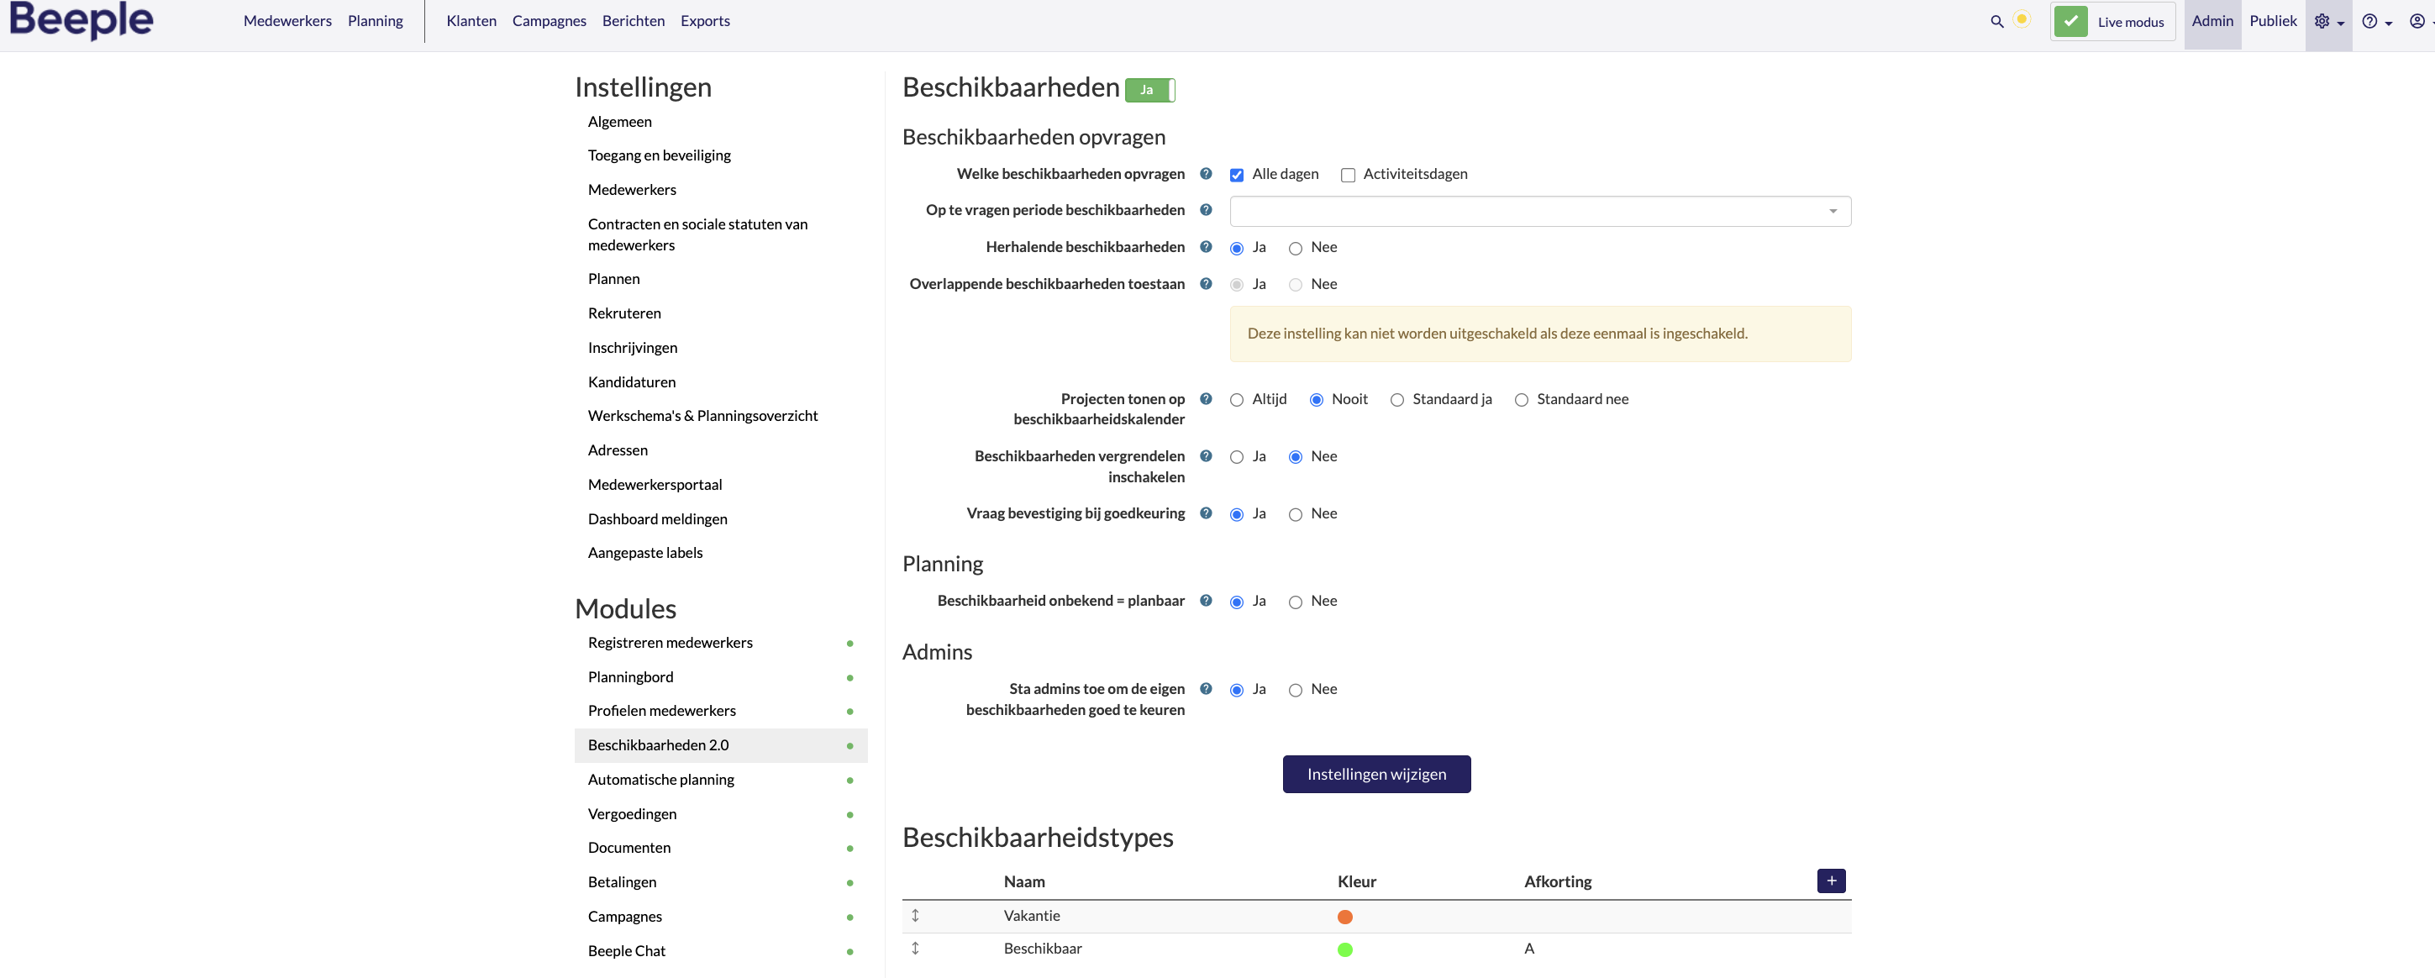2435x978 pixels.
Task: Toggle the Beschikbaarheden Ja switch
Action: (x=1150, y=90)
